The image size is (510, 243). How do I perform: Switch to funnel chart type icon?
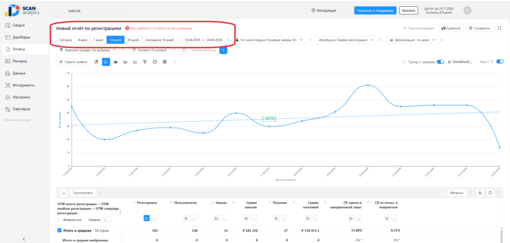[145, 62]
